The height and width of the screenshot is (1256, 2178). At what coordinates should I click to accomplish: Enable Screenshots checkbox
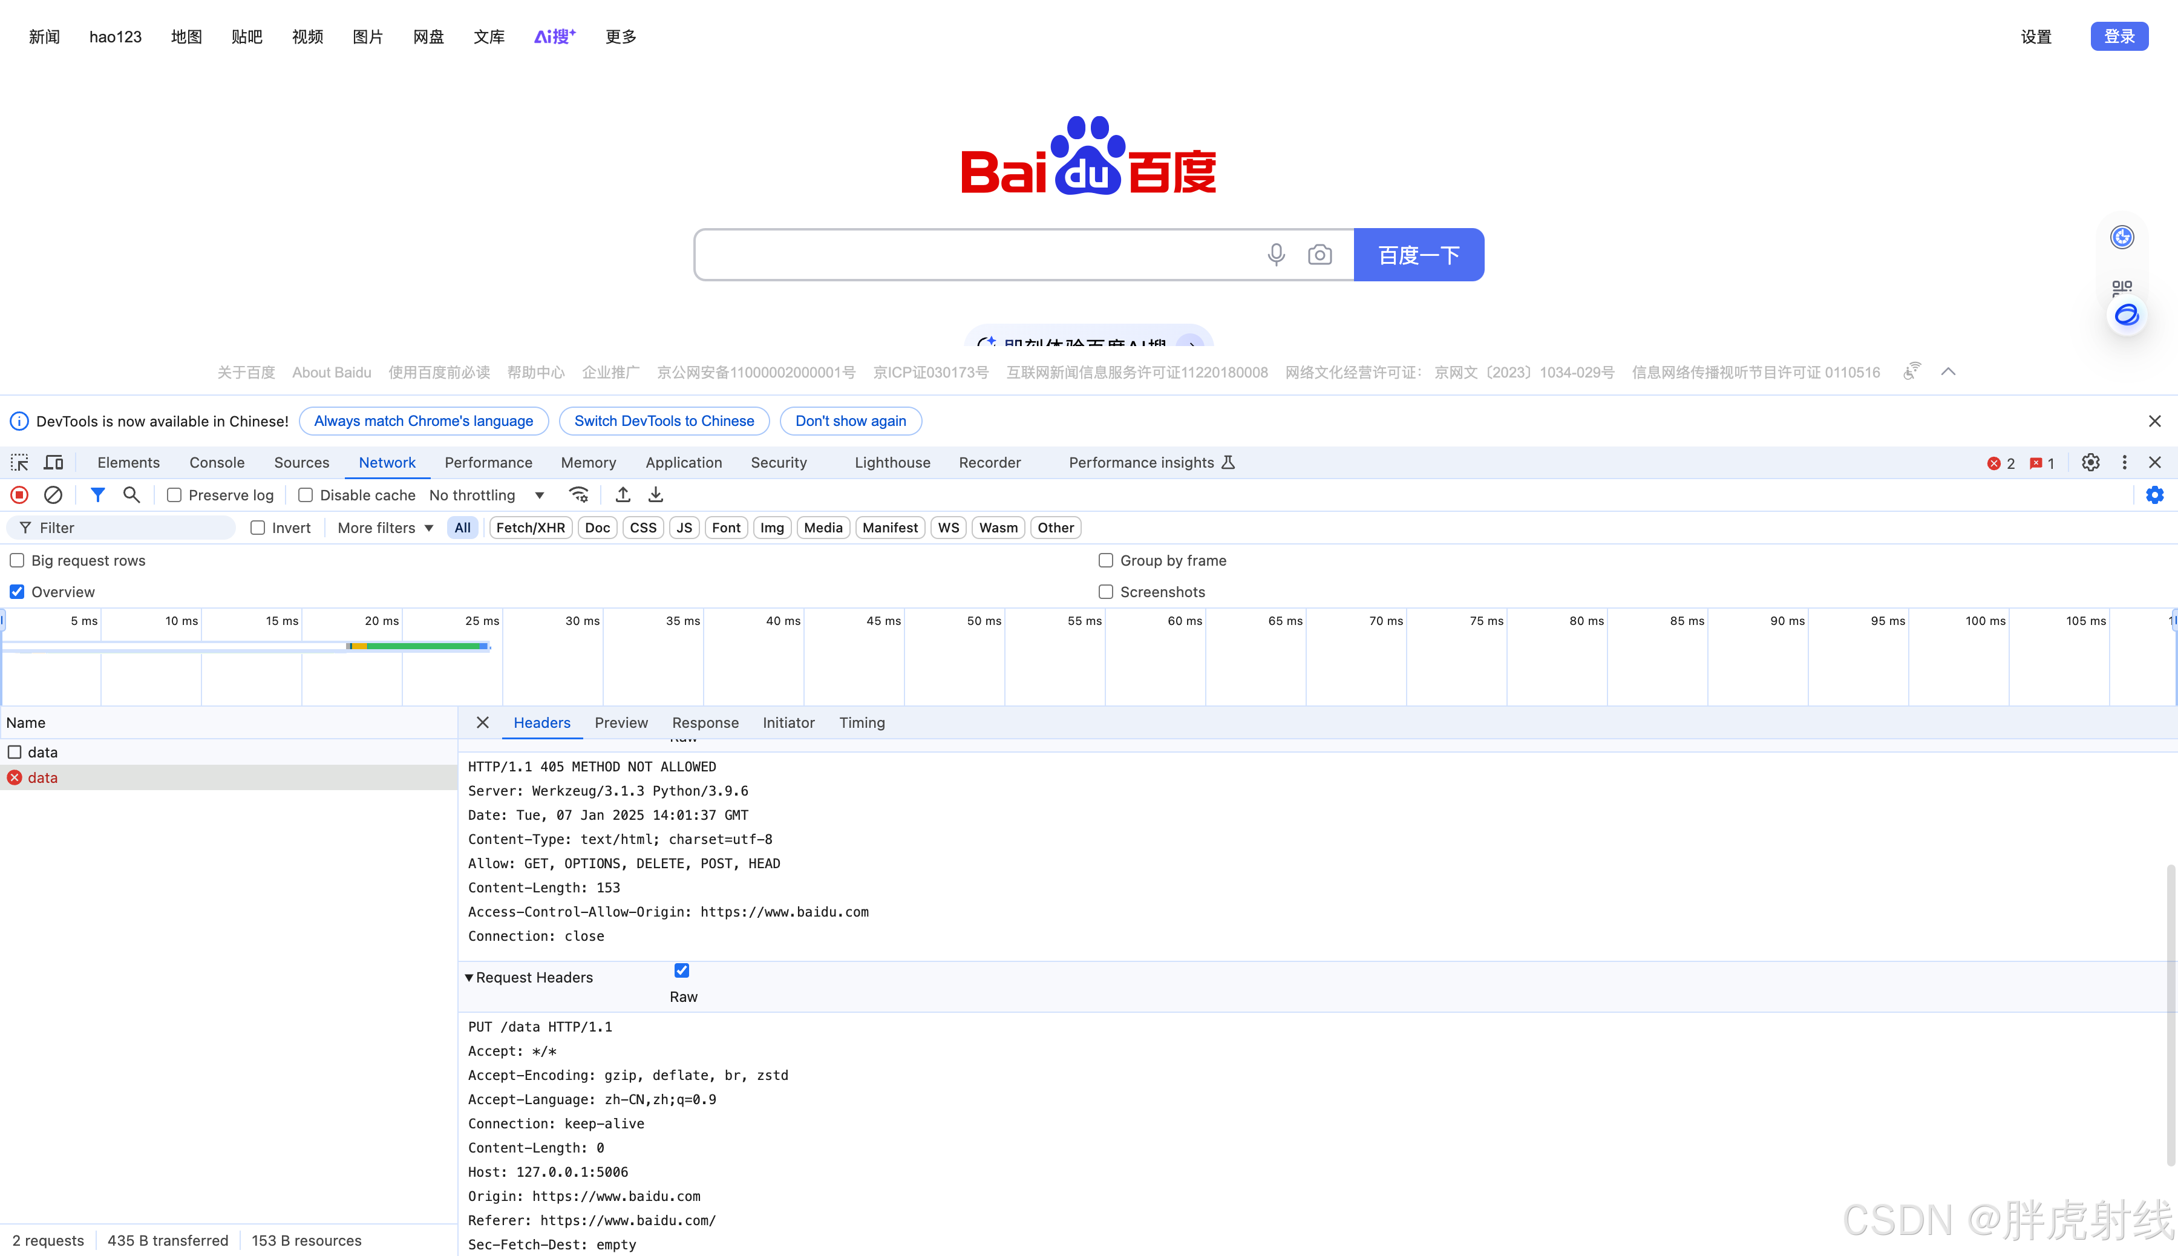1106,592
